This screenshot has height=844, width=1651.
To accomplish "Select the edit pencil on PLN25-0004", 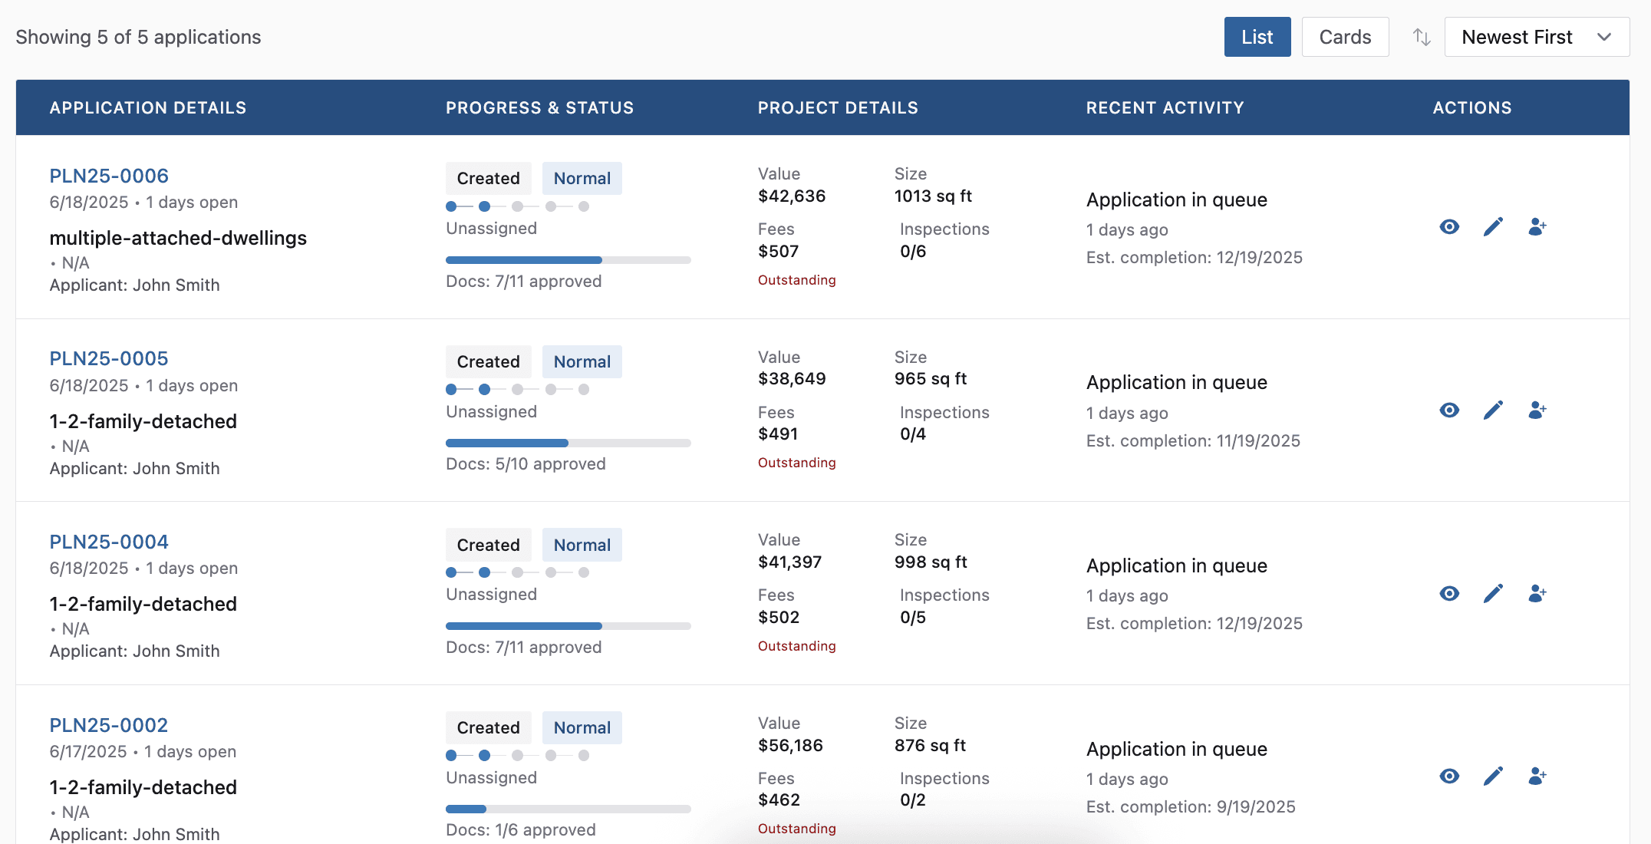I will point(1493,593).
